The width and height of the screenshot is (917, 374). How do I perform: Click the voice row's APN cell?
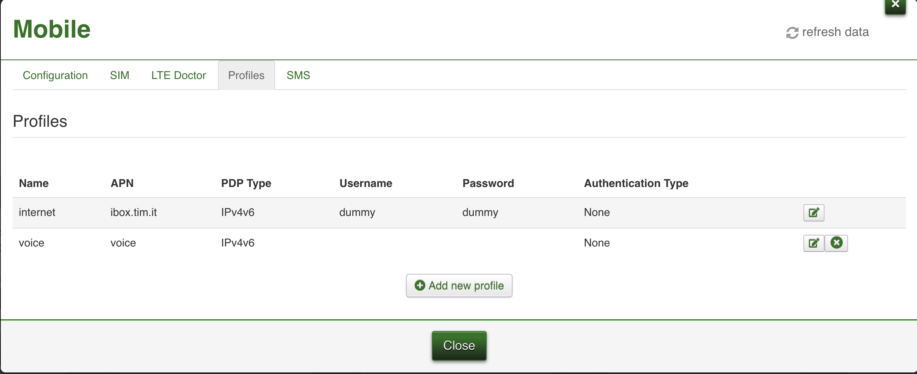click(123, 243)
